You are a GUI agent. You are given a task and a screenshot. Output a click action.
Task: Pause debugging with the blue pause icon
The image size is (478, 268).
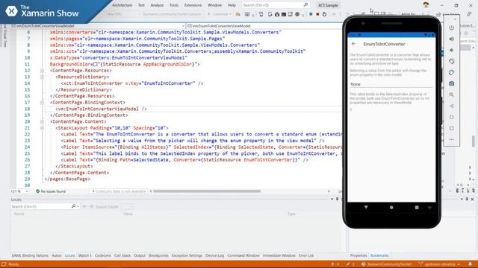(311, 14)
